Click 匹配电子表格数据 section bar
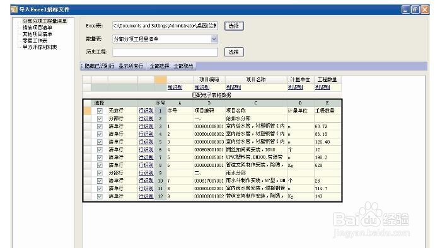This screenshot has width=435, height=248. 212,95
